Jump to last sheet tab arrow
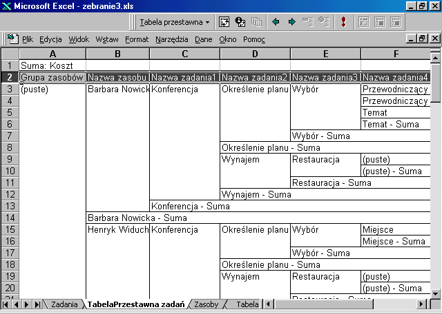The image size is (442, 314). (38, 304)
